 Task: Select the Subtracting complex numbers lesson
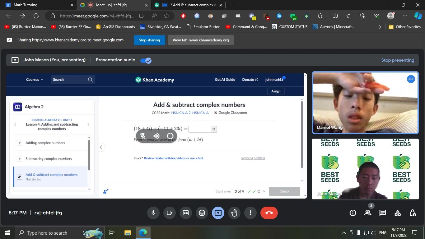pyautogui.click(x=49, y=159)
